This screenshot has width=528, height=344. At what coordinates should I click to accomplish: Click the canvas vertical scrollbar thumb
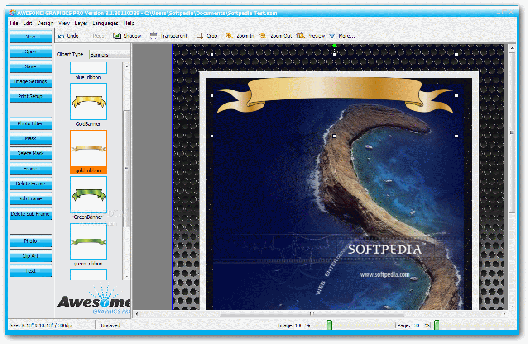(x=512, y=132)
